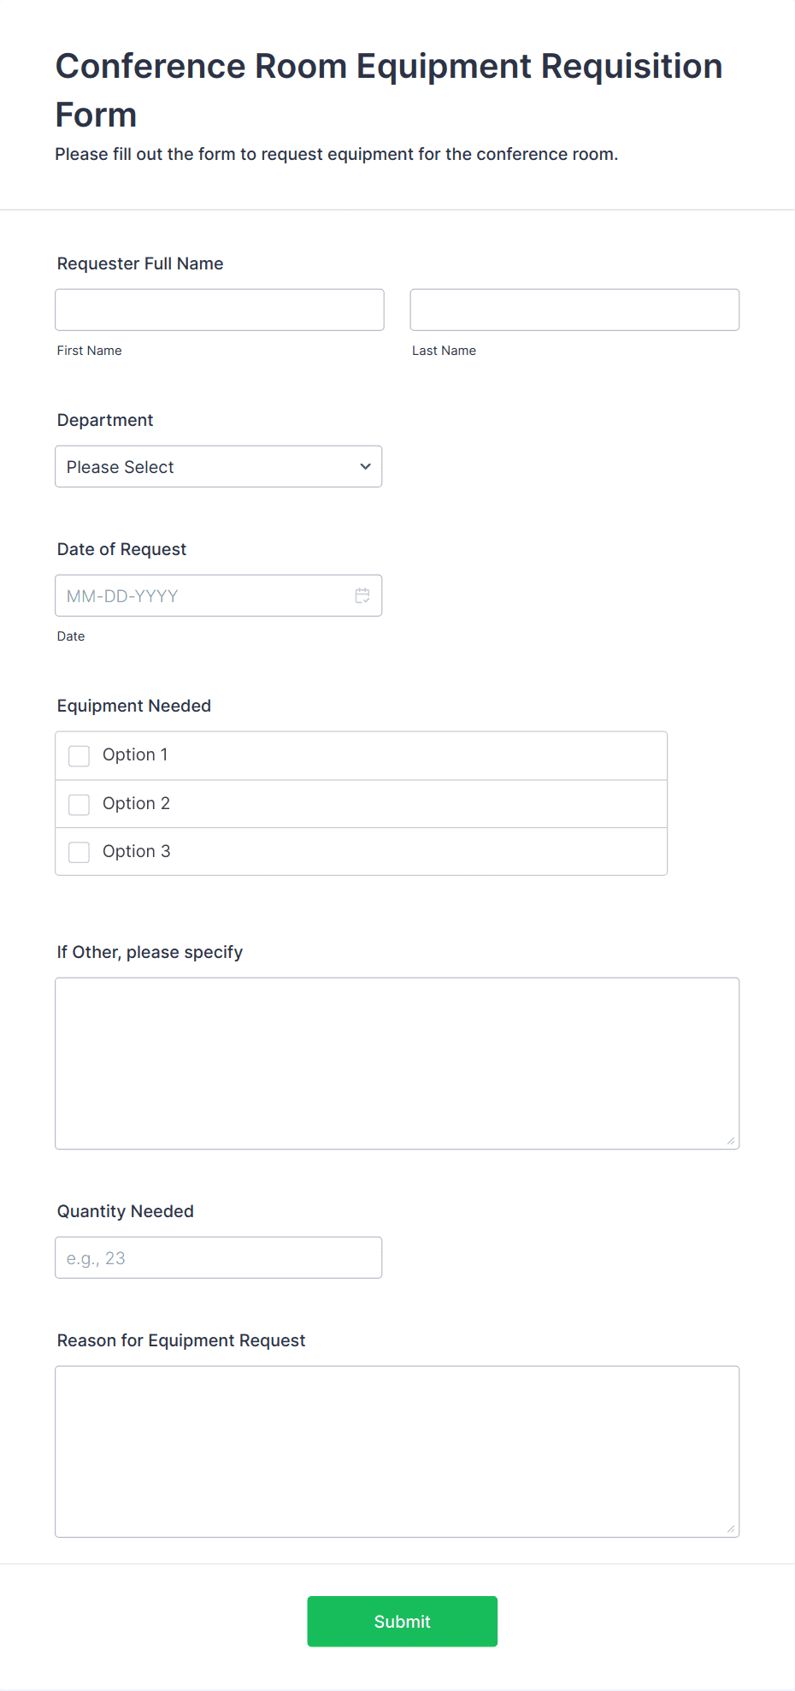795x1691 pixels.
Task: Check the Option 1 checkbox
Action: [79, 756]
